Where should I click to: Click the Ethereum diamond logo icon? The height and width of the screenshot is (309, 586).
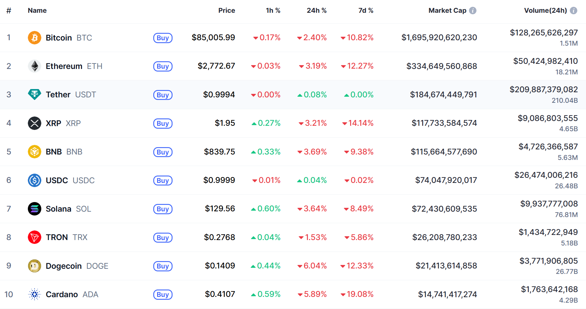(35, 66)
